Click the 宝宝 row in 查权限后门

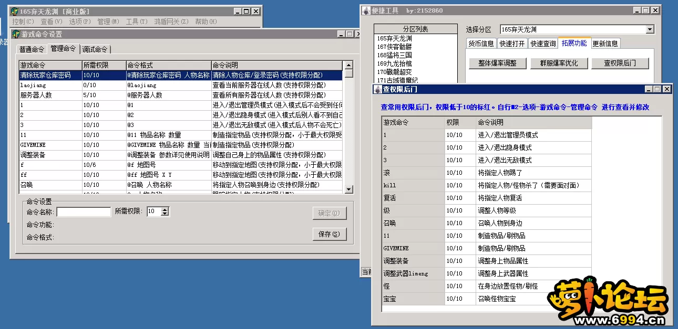[487, 299]
